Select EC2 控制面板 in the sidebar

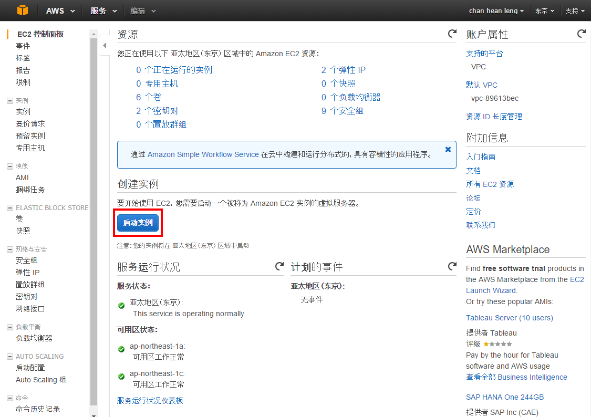[x=40, y=34]
